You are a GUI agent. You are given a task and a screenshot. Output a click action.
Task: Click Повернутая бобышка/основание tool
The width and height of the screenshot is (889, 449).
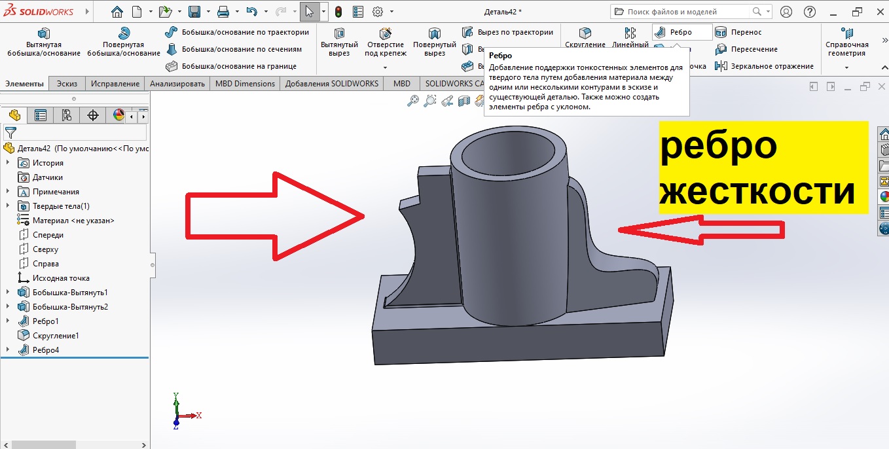(x=123, y=43)
